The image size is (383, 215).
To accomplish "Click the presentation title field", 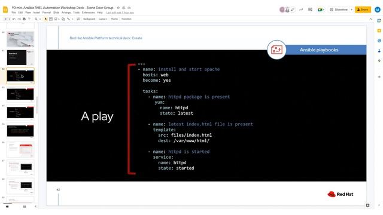I will (x=62, y=8).
